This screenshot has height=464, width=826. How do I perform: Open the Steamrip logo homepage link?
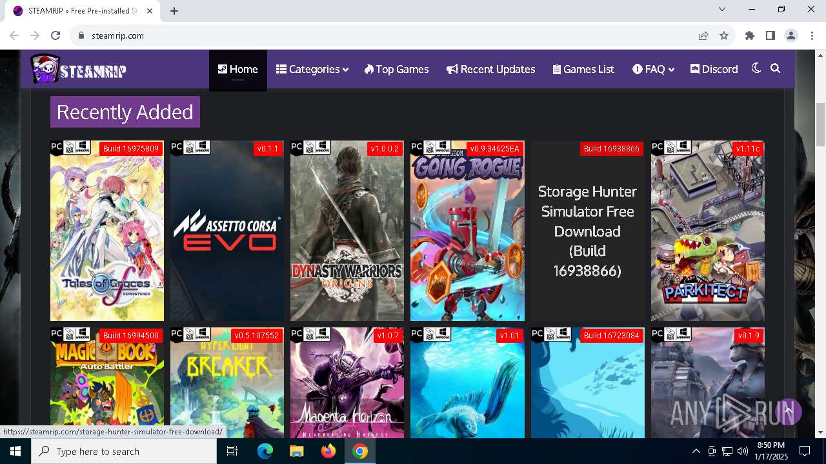(78, 69)
